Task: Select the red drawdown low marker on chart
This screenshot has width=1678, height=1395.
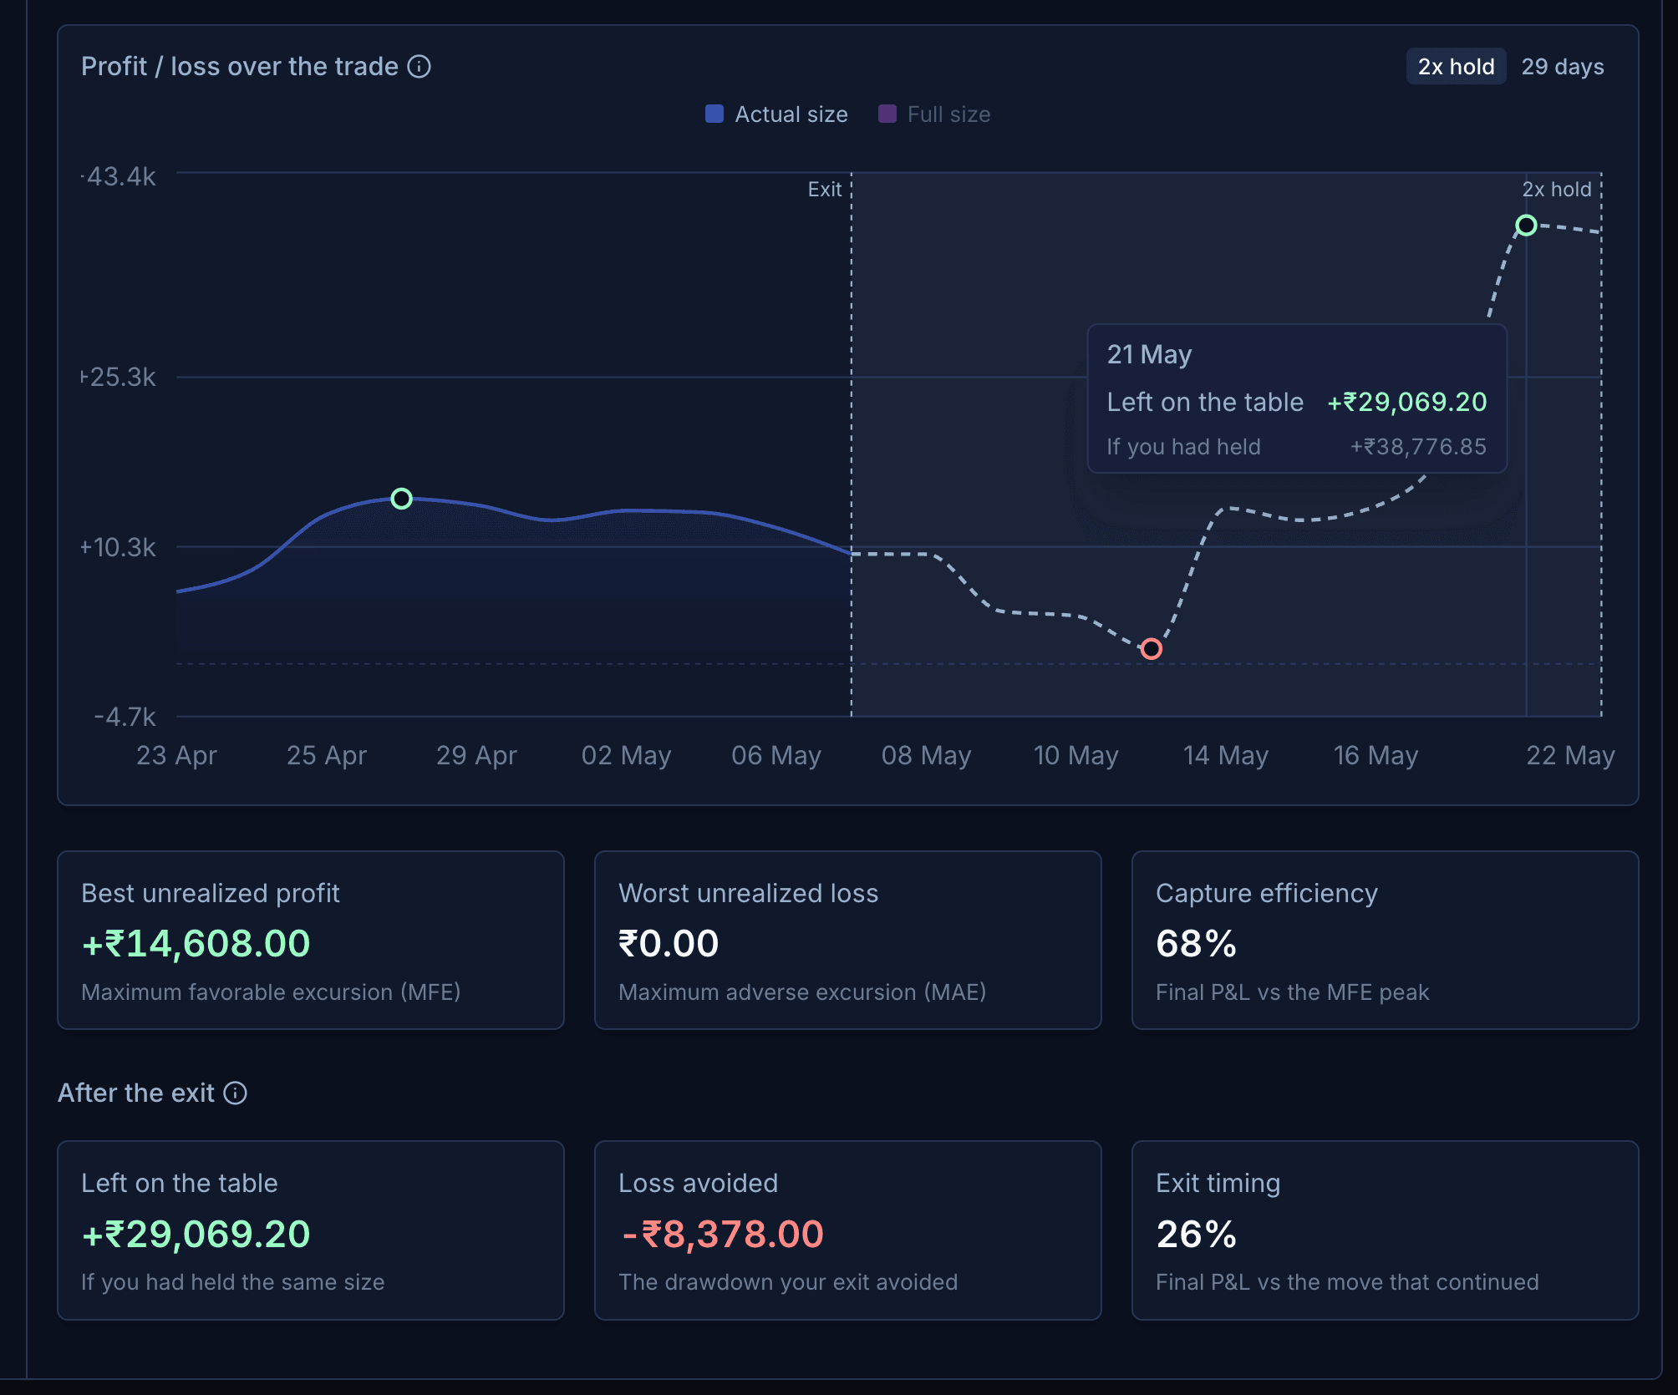Action: 1152,649
